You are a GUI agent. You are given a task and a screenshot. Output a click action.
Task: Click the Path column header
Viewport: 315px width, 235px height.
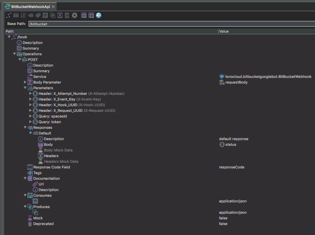tap(111, 31)
